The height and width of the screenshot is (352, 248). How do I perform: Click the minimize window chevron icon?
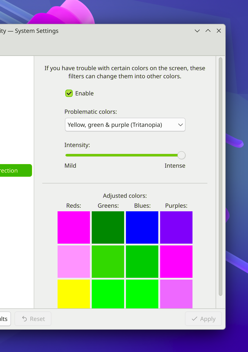point(197,31)
